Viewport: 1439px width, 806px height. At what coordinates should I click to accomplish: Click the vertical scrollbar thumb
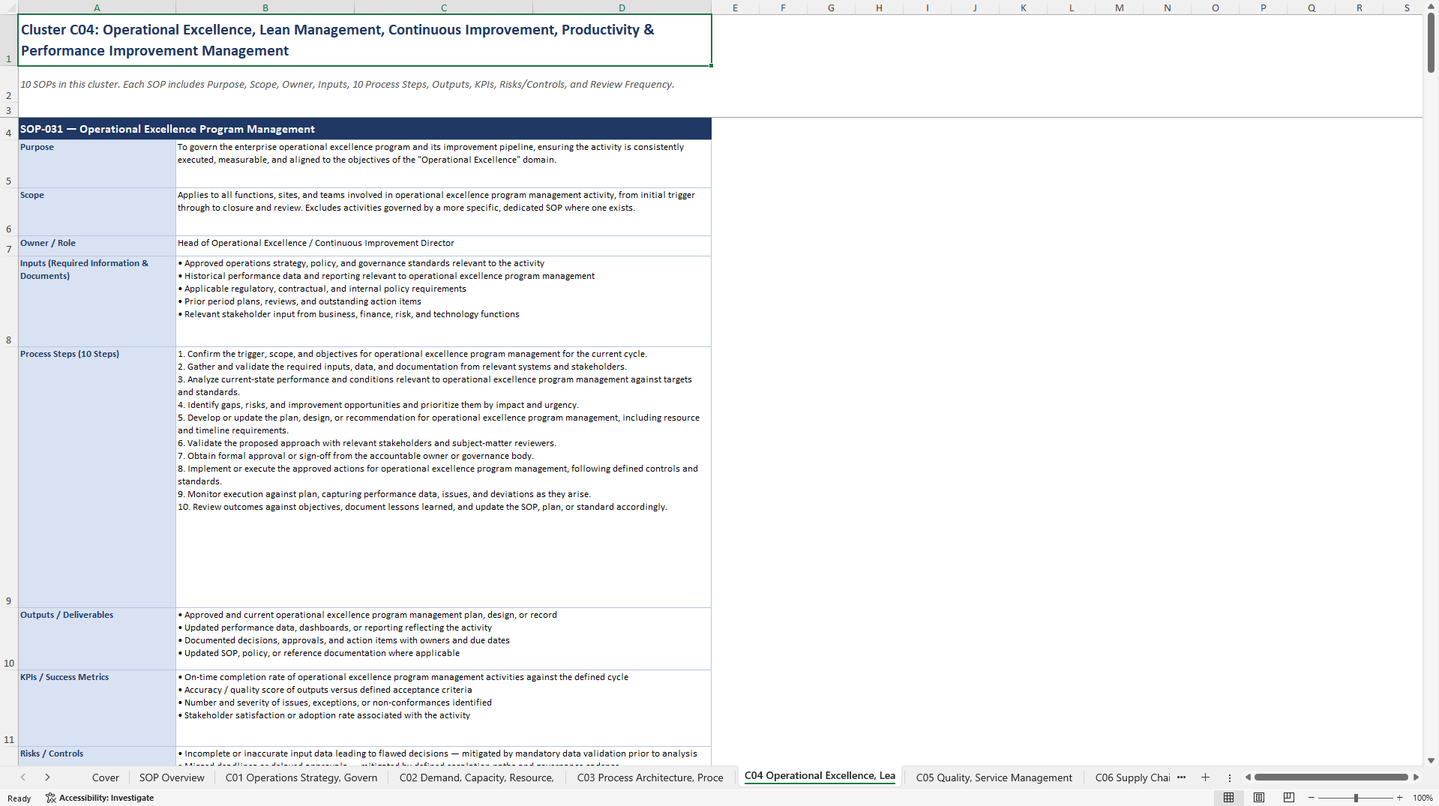(1431, 43)
